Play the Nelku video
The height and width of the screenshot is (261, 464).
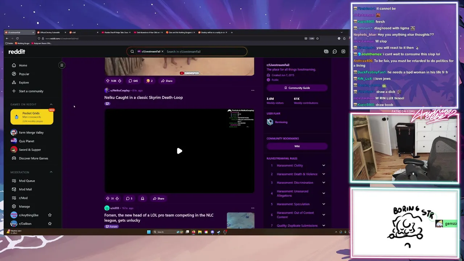click(179, 151)
